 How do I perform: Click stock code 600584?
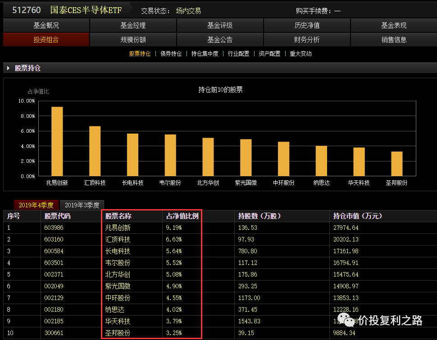54,251
